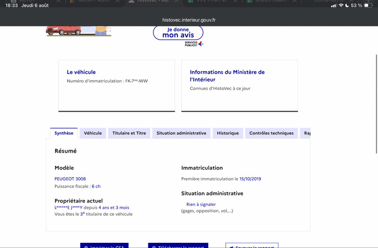The image size is (378, 248).
Task: Open 'Informations du Ministère de l'Intérieur' card heading
Action: [x=227, y=76]
